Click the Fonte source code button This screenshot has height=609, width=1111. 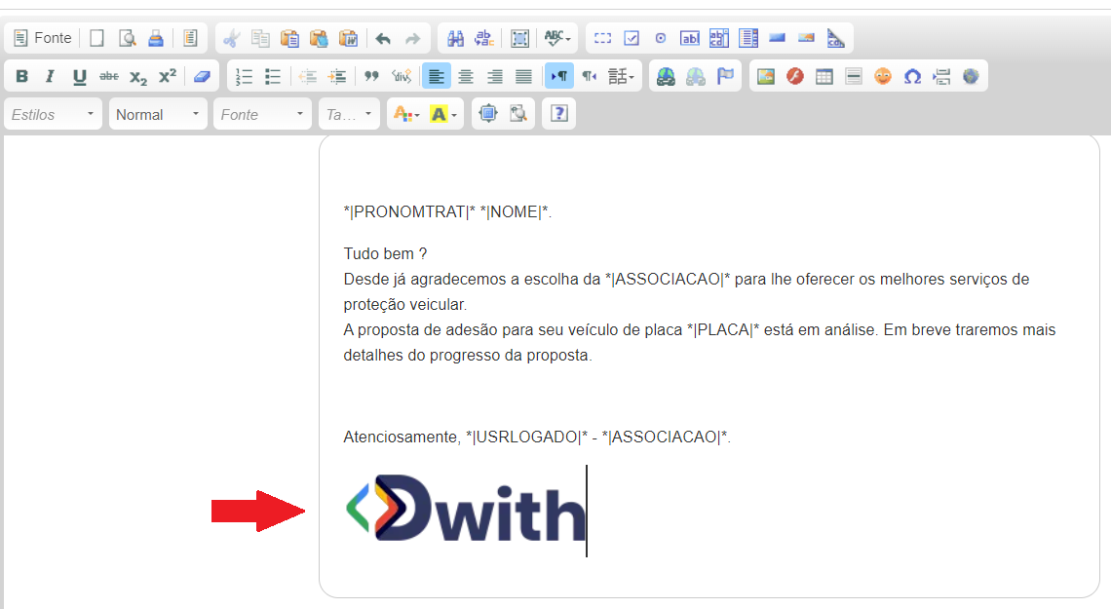click(x=43, y=38)
